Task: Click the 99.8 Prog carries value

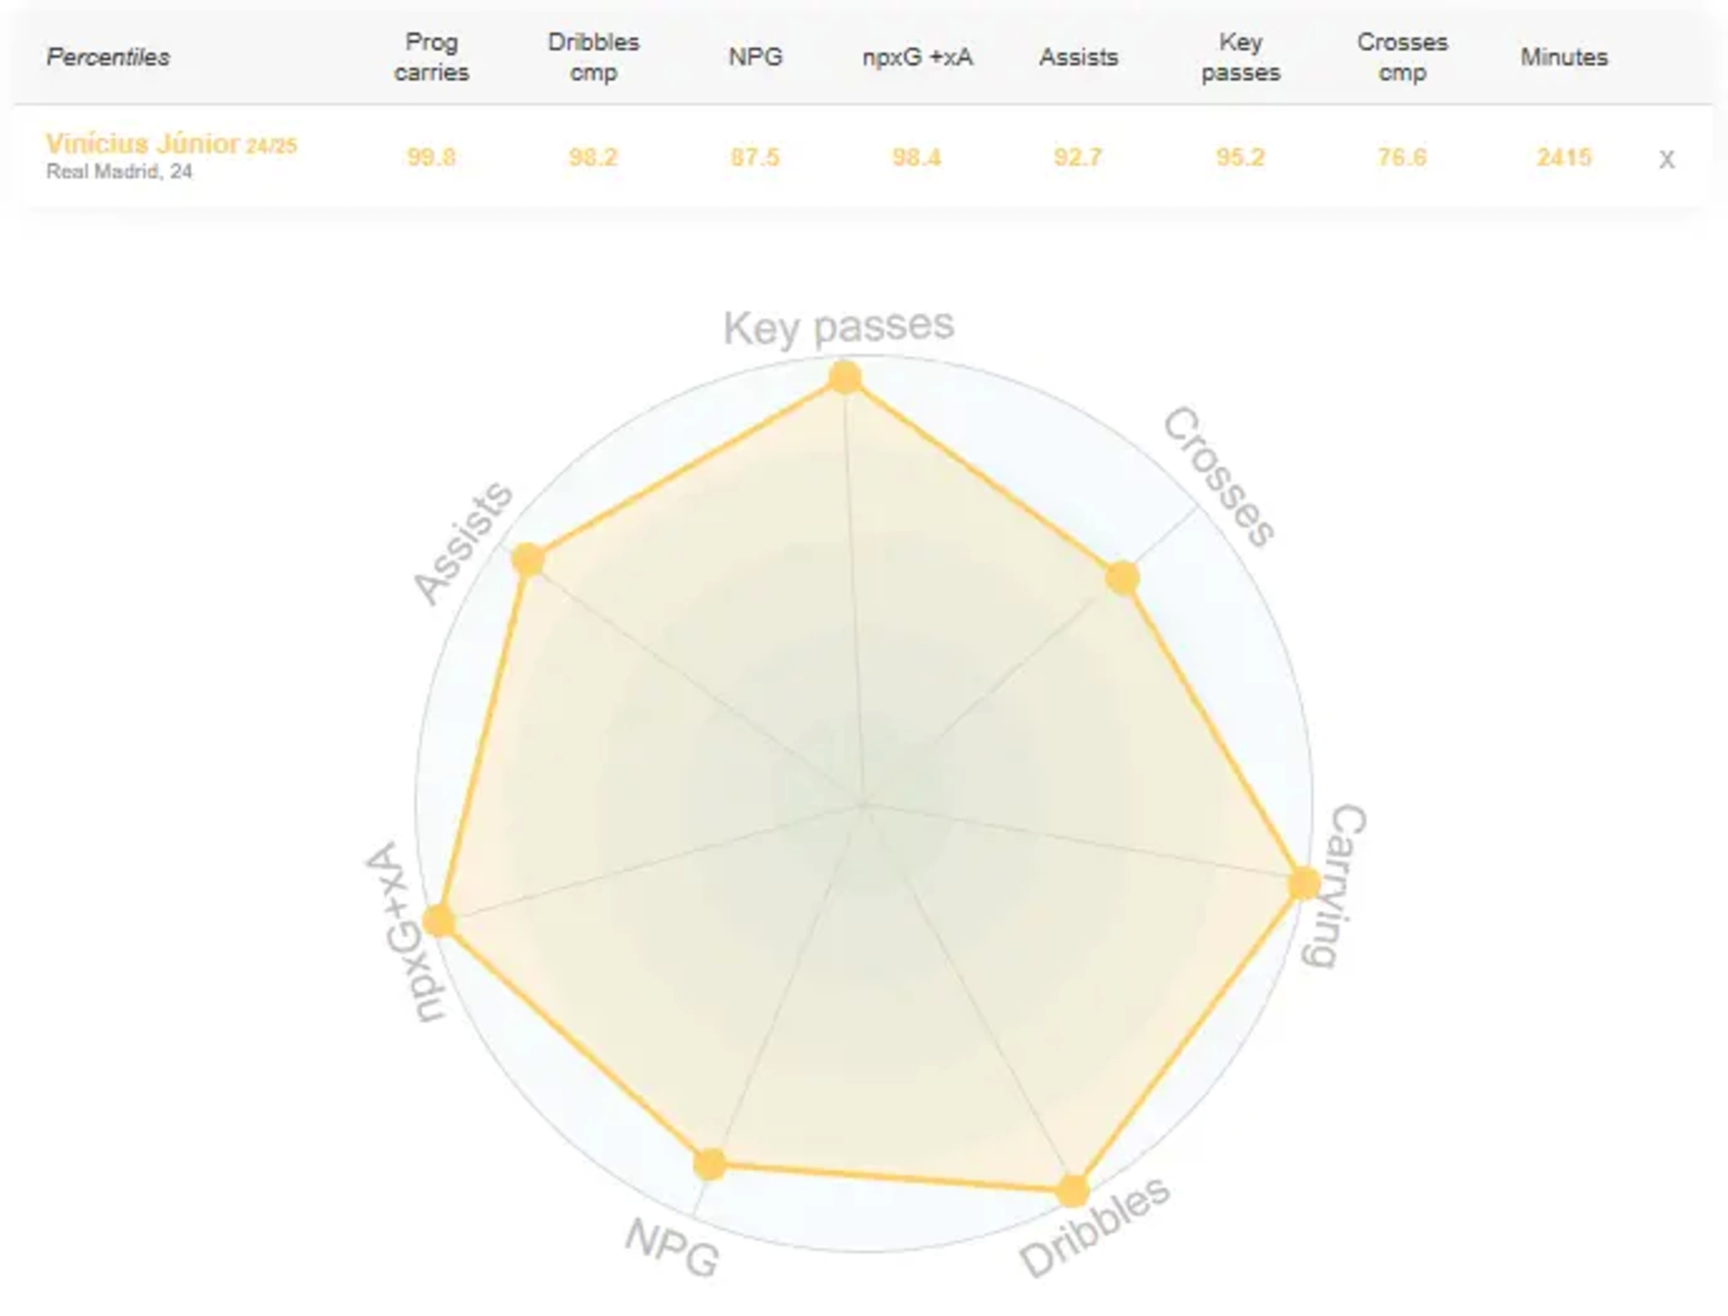Action: 431,158
